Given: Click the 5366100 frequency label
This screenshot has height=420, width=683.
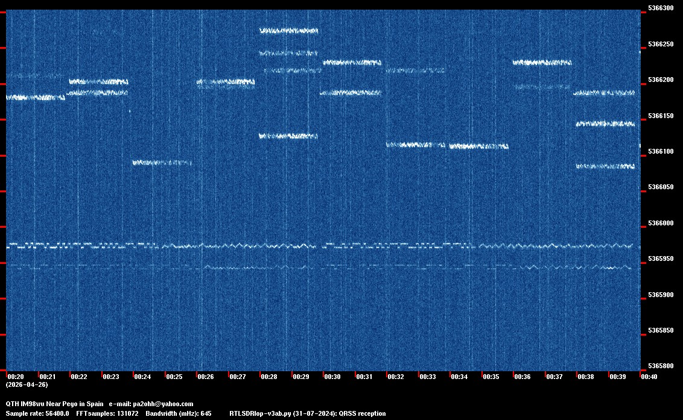Looking at the screenshot, I should click(660, 152).
